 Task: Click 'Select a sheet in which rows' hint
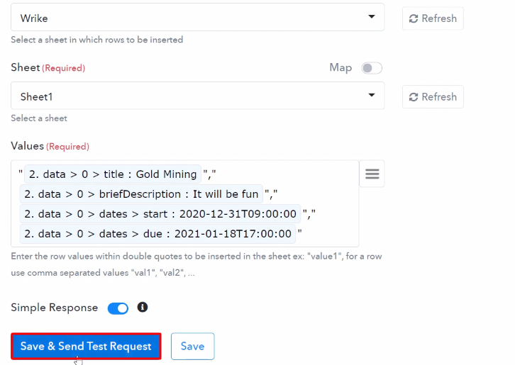pos(97,40)
